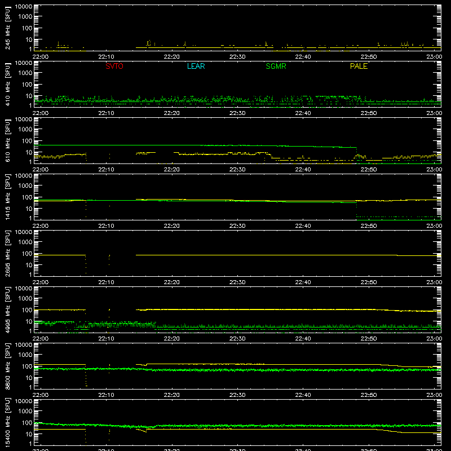Click the 1000 tick label on 8800 MHz panel
The height and width of the screenshot is (451, 451).
pos(25,355)
